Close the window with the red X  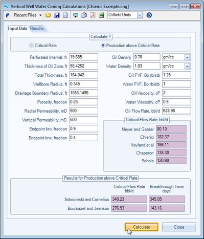coord(195,7)
